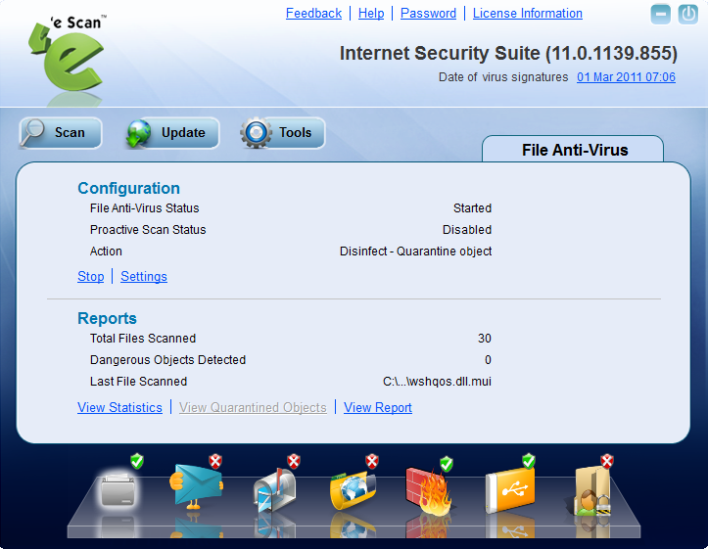Image resolution: width=708 pixels, height=549 pixels.
Task: Open the View Report link
Action: (x=377, y=408)
